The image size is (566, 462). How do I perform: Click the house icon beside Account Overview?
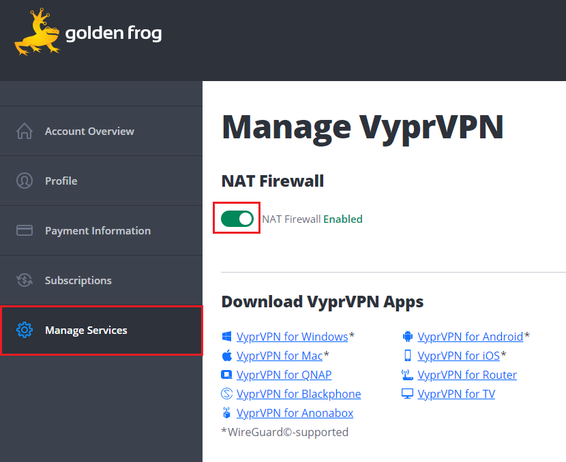25,131
